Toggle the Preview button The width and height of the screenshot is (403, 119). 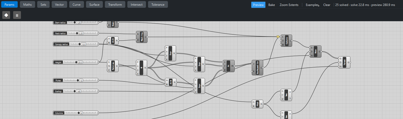(x=258, y=5)
